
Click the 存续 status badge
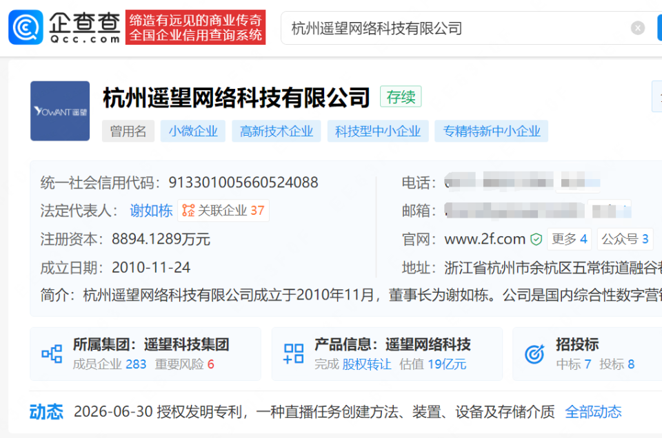pyautogui.click(x=401, y=97)
